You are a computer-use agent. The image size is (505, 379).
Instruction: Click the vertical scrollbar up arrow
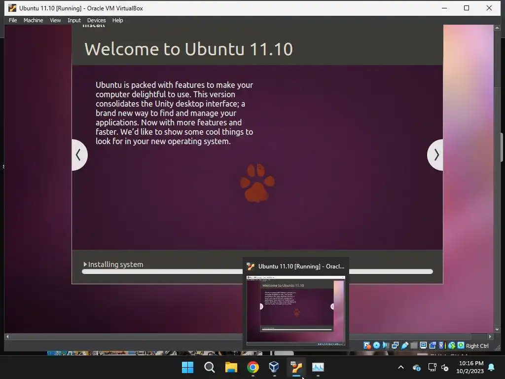tap(497, 28)
